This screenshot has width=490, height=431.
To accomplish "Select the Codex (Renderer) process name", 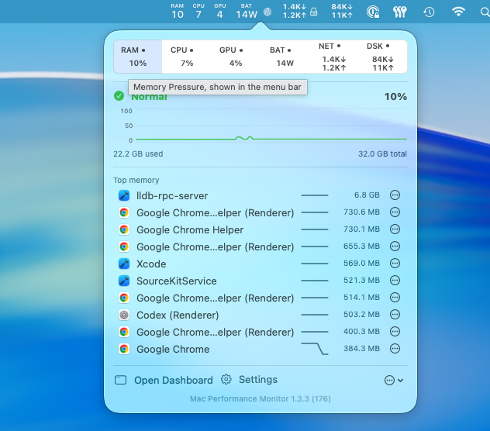I will tap(178, 315).
